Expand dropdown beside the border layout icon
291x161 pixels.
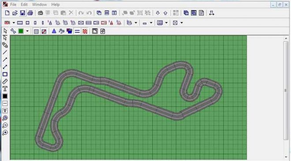[166, 23]
